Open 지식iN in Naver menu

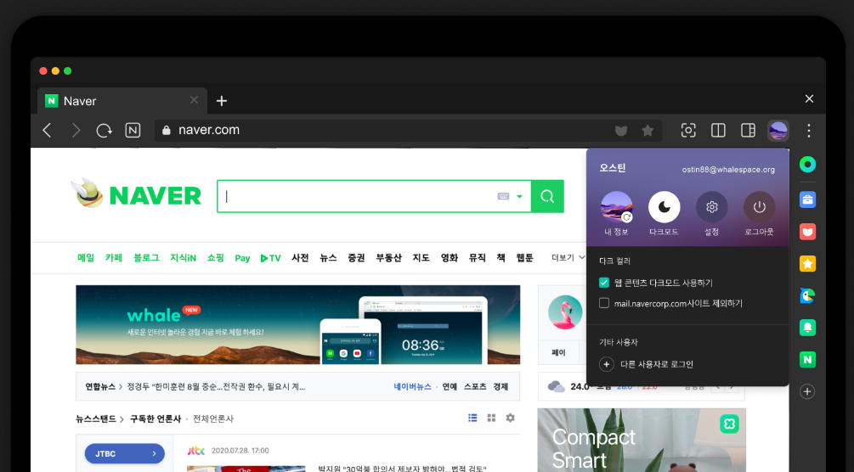tap(183, 257)
